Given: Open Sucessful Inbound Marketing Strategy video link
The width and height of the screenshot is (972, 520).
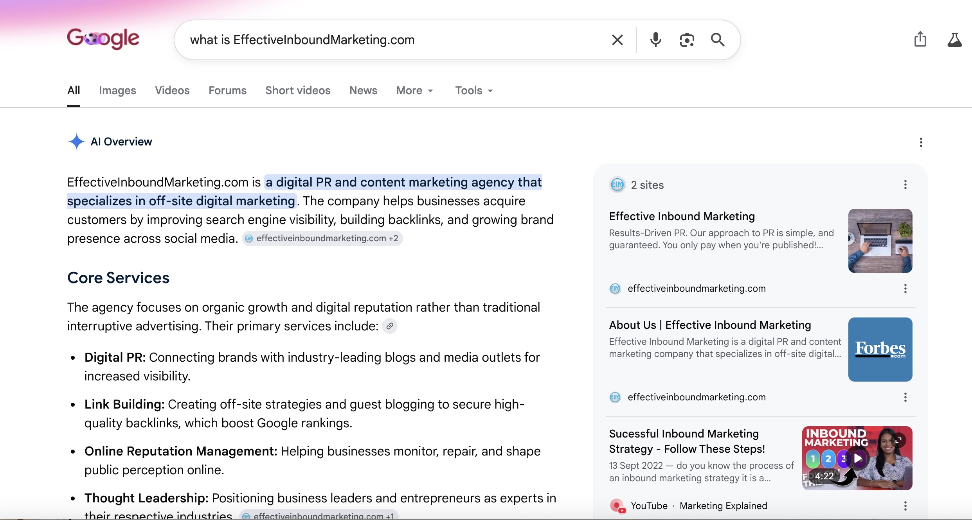Looking at the screenshot, I should [687, 441].
